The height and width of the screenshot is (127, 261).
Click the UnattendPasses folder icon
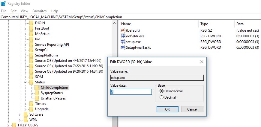point(37,98)
